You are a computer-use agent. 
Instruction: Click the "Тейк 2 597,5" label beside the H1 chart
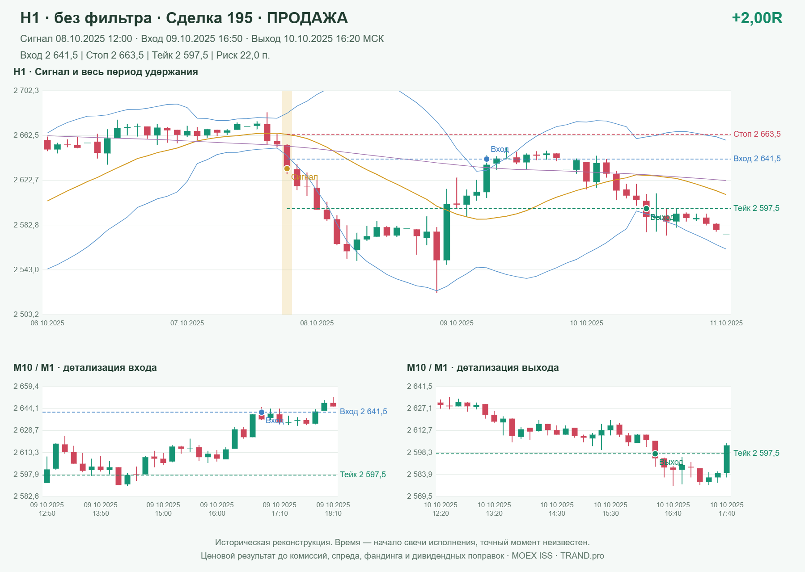pos(756,208)
